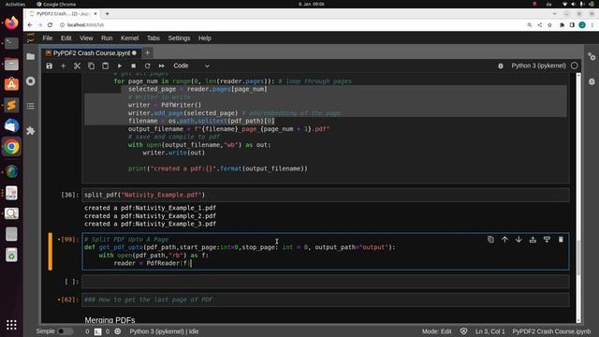Bookmark this page with star icon

click(549, 25)
